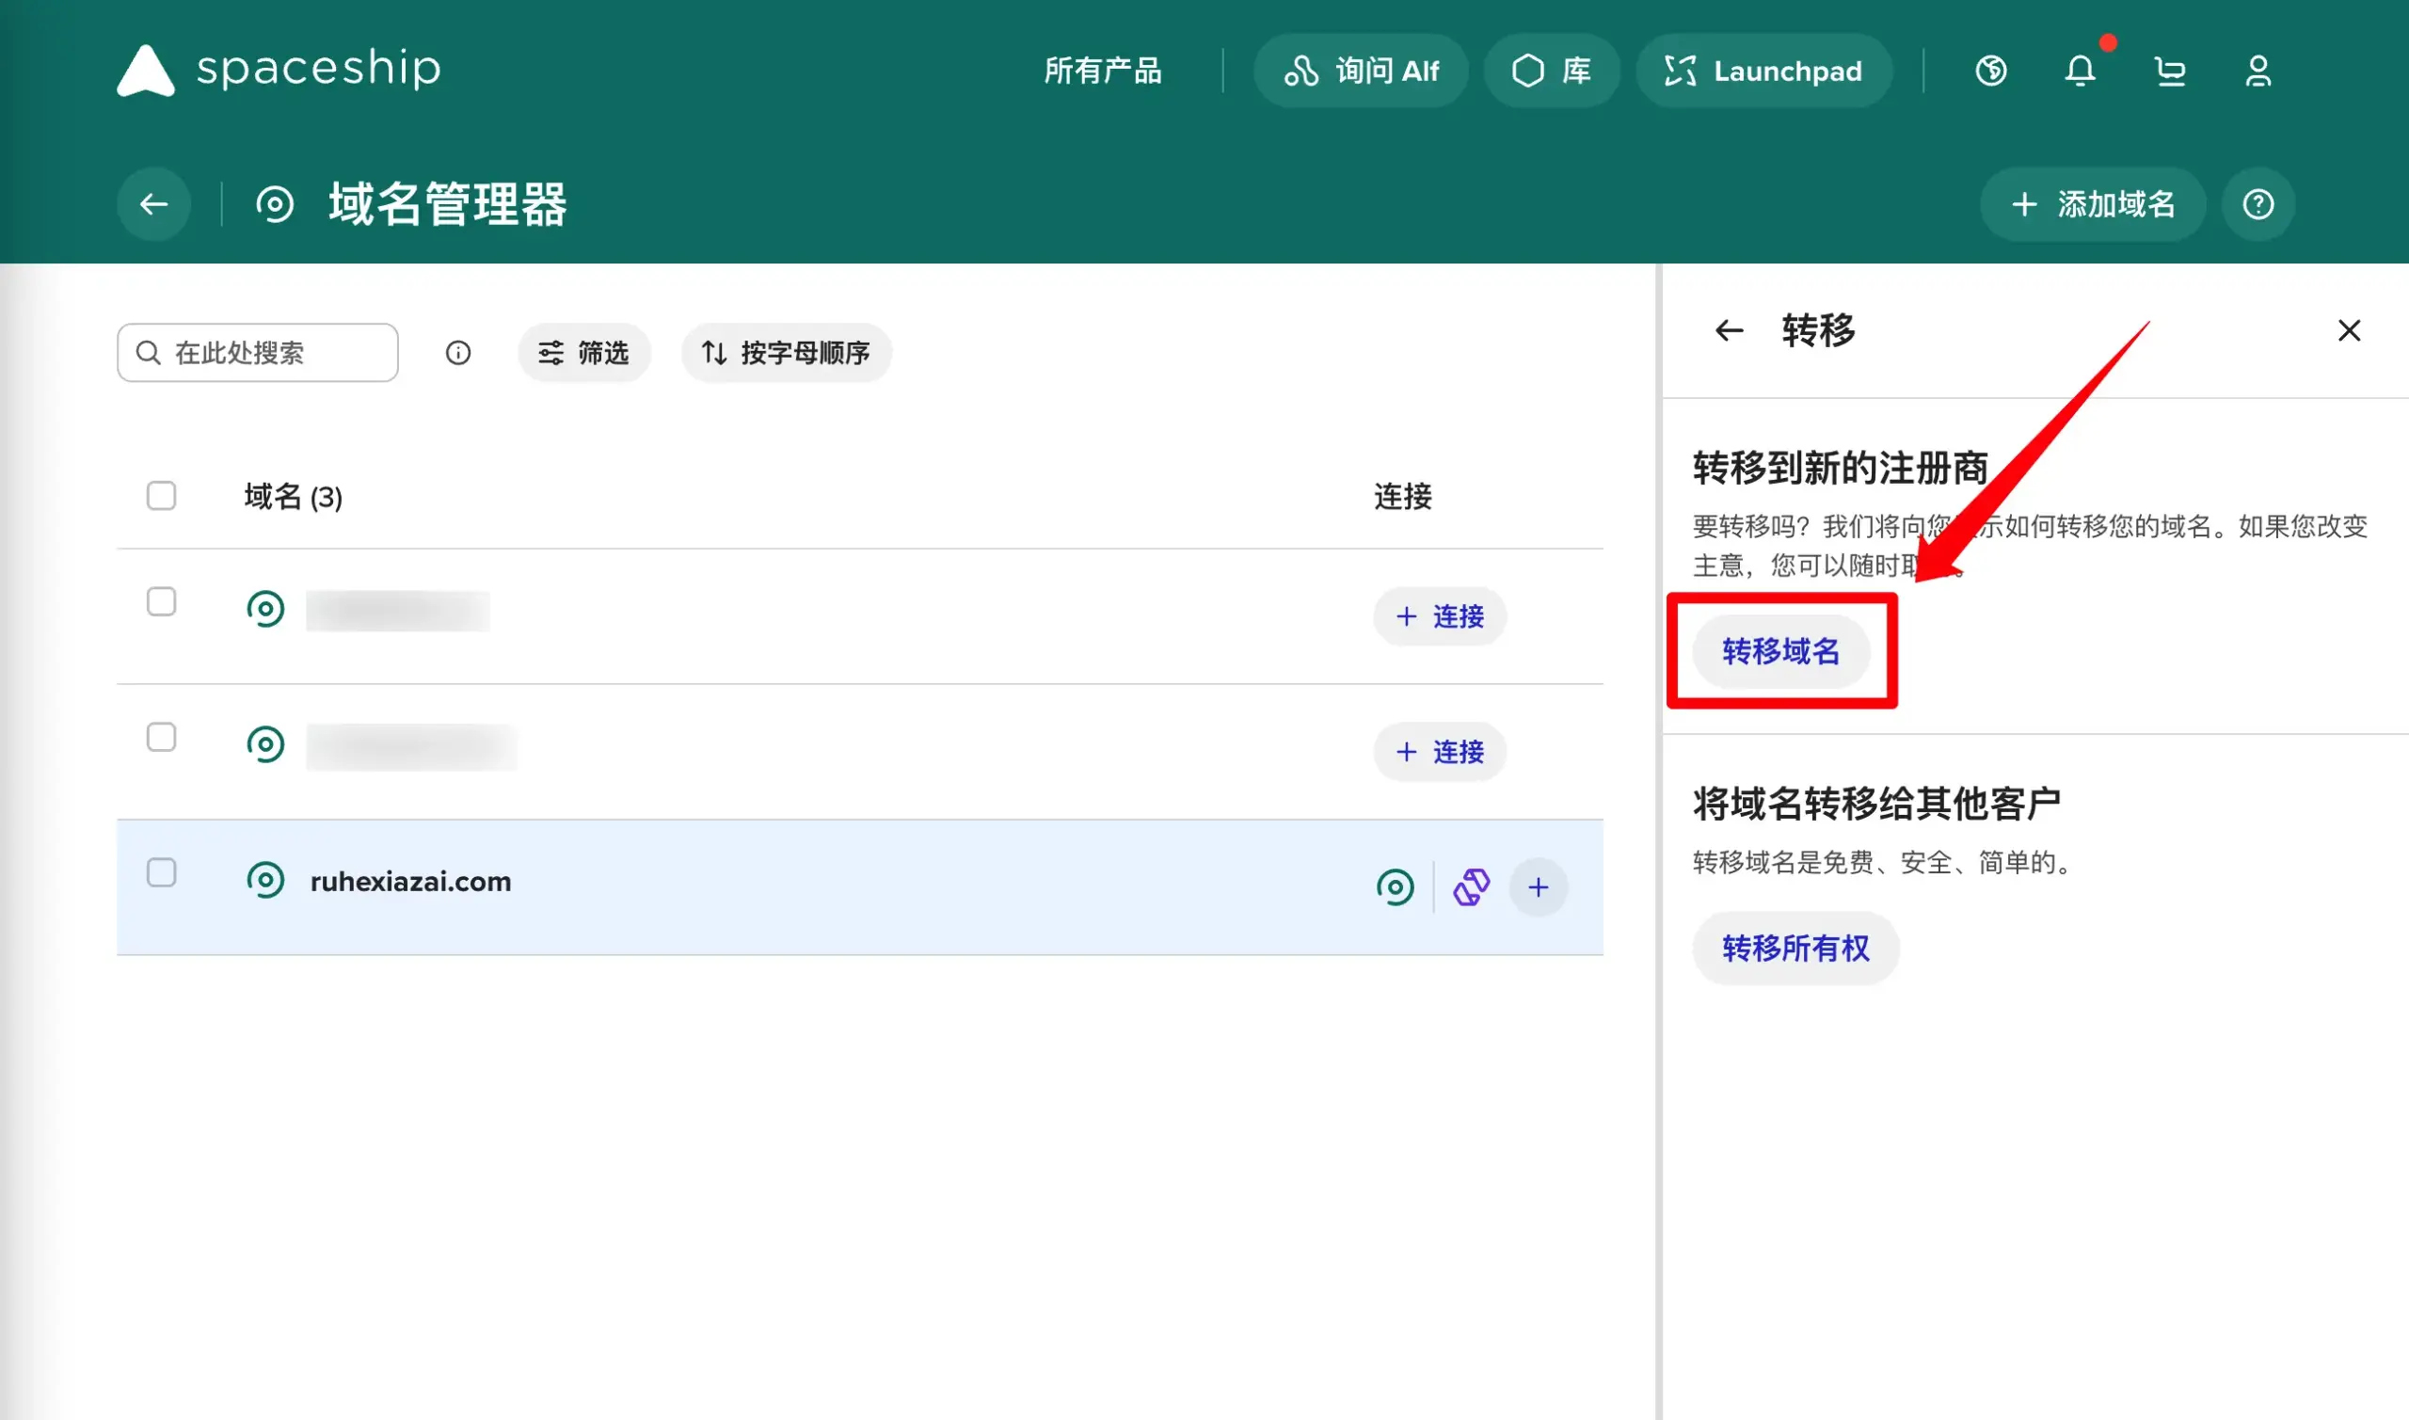
Task: Open the shopping cart icon
Action: pos(2170,71)
